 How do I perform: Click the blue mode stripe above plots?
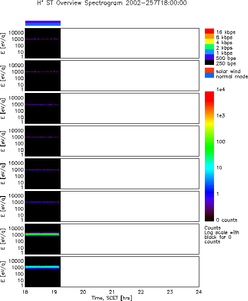tap(43, 24)
